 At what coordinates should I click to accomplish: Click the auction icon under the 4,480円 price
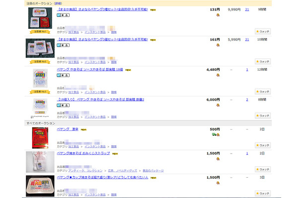[218, 75]
